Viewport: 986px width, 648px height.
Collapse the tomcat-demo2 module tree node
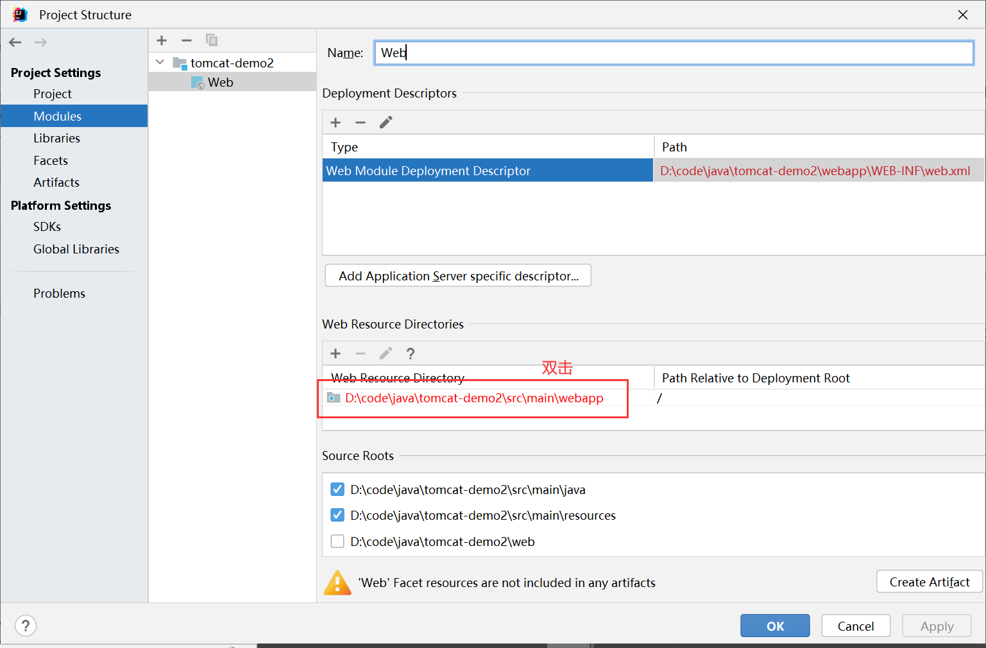160,62
